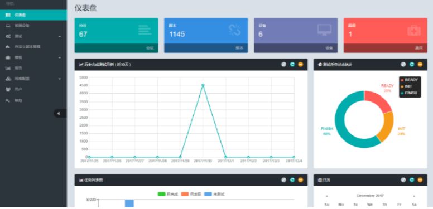Click the 2017/11/30 peak point on line chart
This screenshot has height=209, width=433.
pyautogui.click(x=203, y=85)
